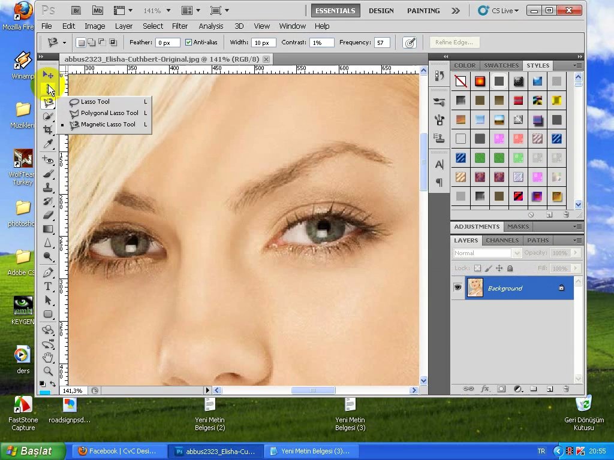This screenshot has height=460, width=614.
Task: Select the Red Eye healing tool
Action: [x=48, y=160]
